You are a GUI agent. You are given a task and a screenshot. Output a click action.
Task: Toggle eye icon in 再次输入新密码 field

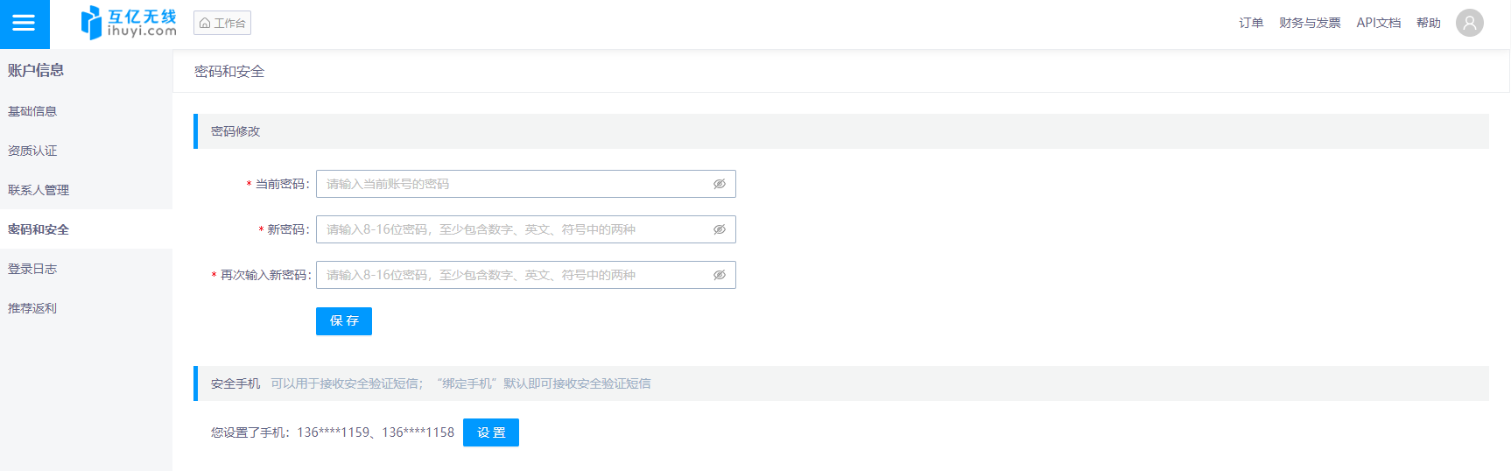(x=719, y=275)
